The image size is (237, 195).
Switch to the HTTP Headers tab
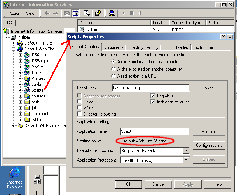tap(176, 47)
